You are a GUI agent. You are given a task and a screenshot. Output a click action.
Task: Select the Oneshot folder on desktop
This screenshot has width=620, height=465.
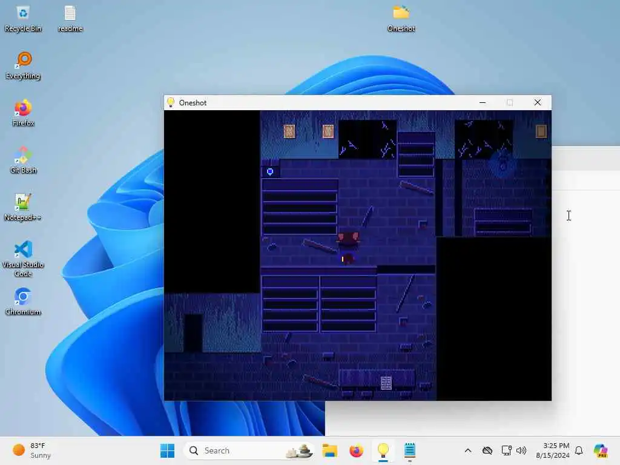point(401,19)
